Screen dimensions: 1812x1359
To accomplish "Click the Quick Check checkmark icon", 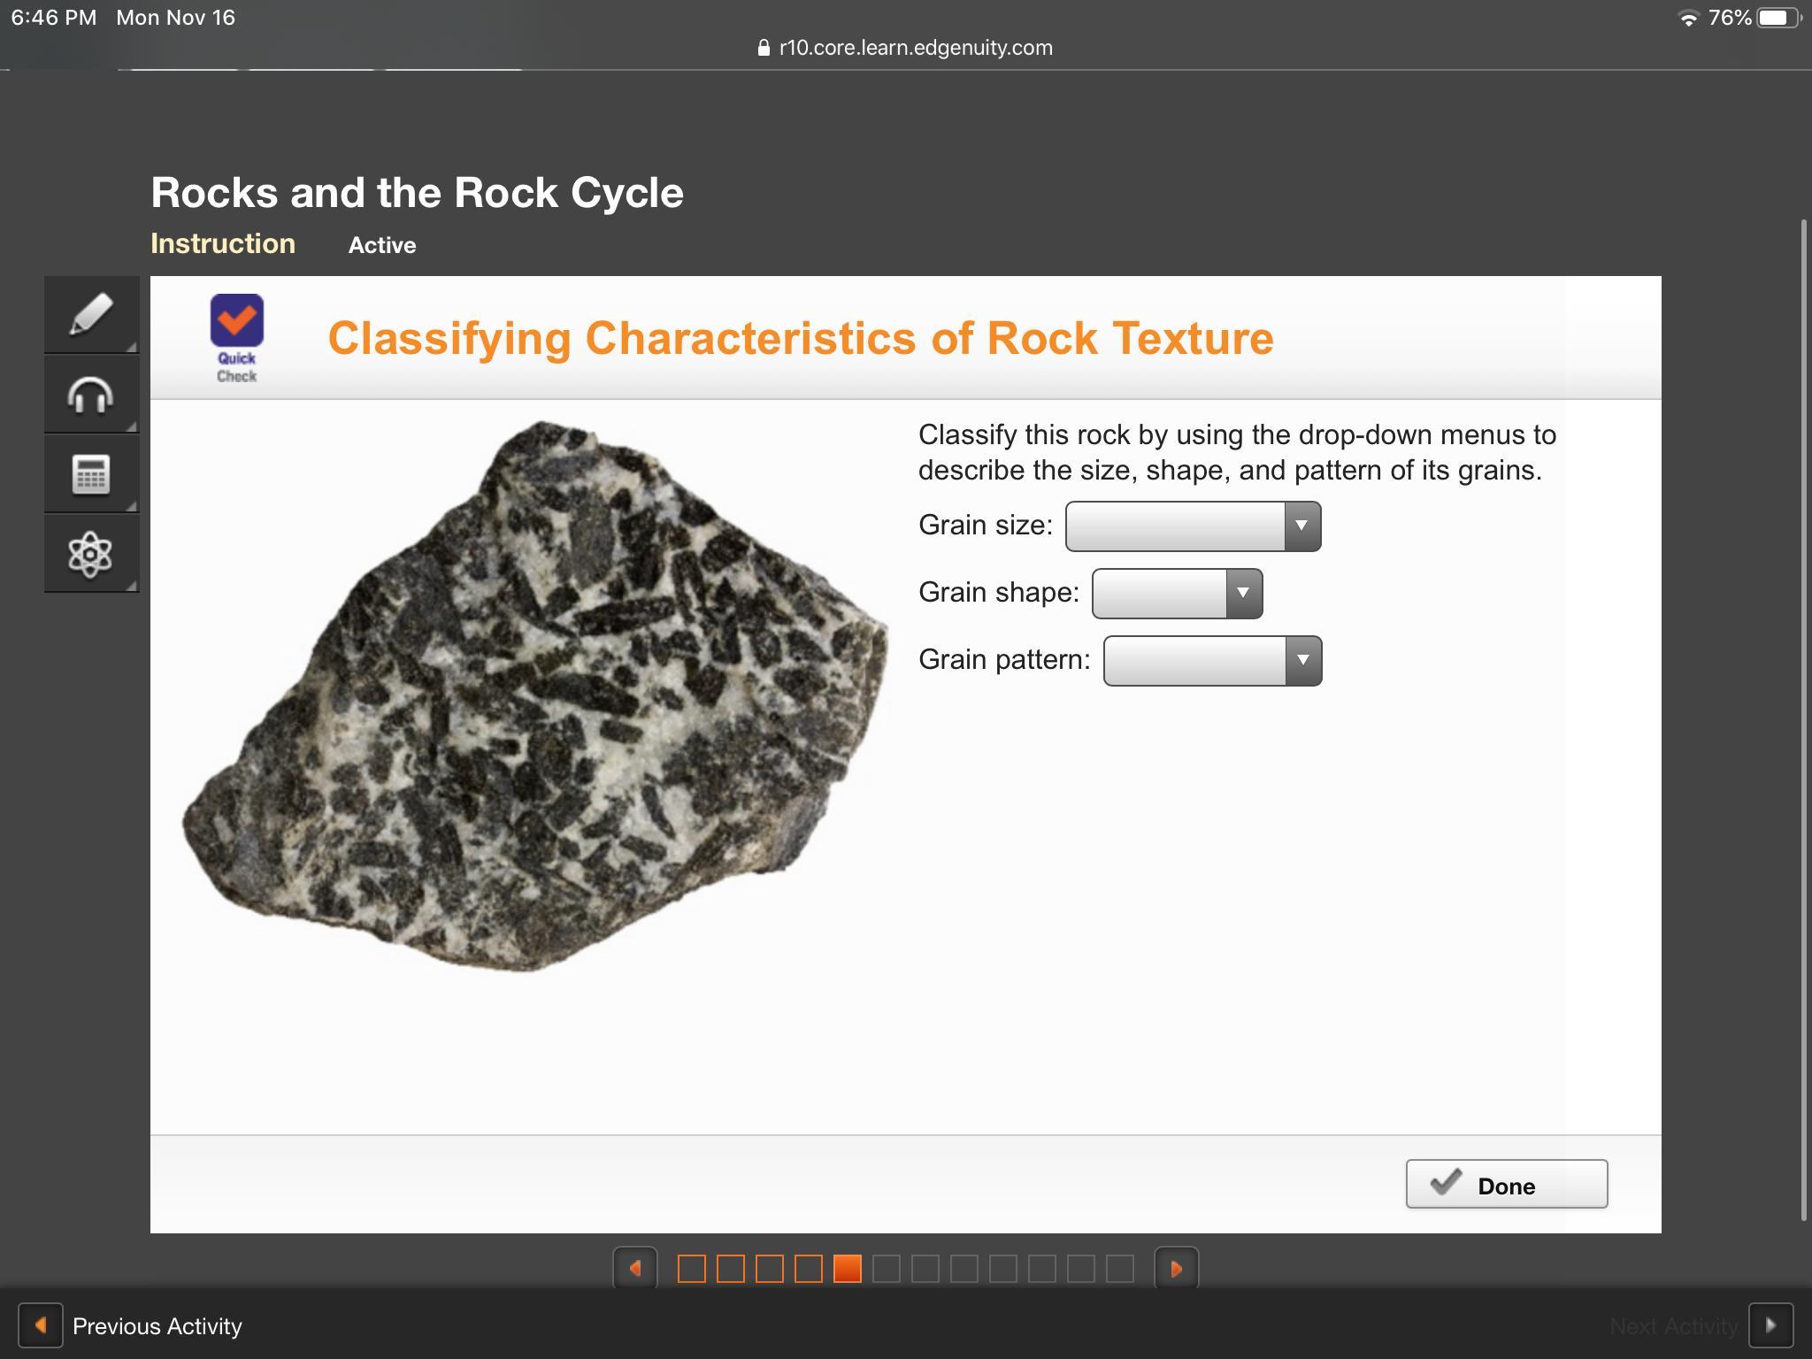I will click(236, 320).
